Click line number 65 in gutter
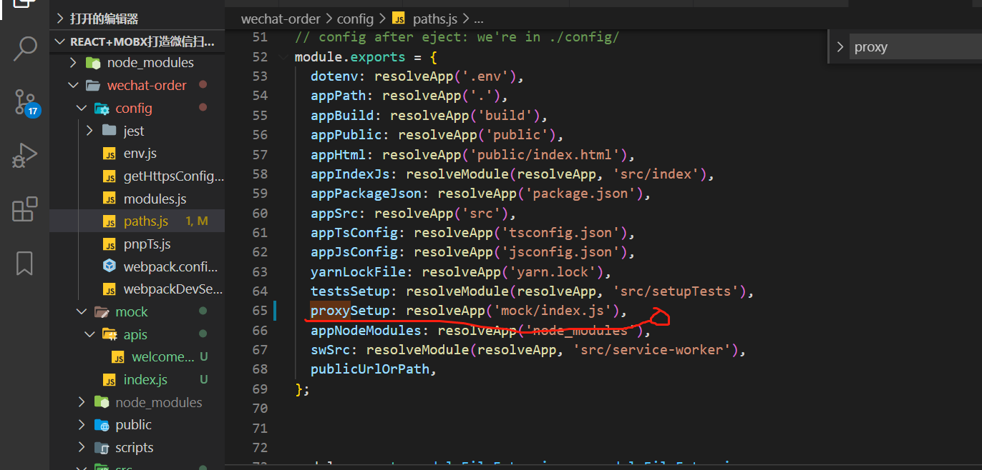 tap(259, 311)
